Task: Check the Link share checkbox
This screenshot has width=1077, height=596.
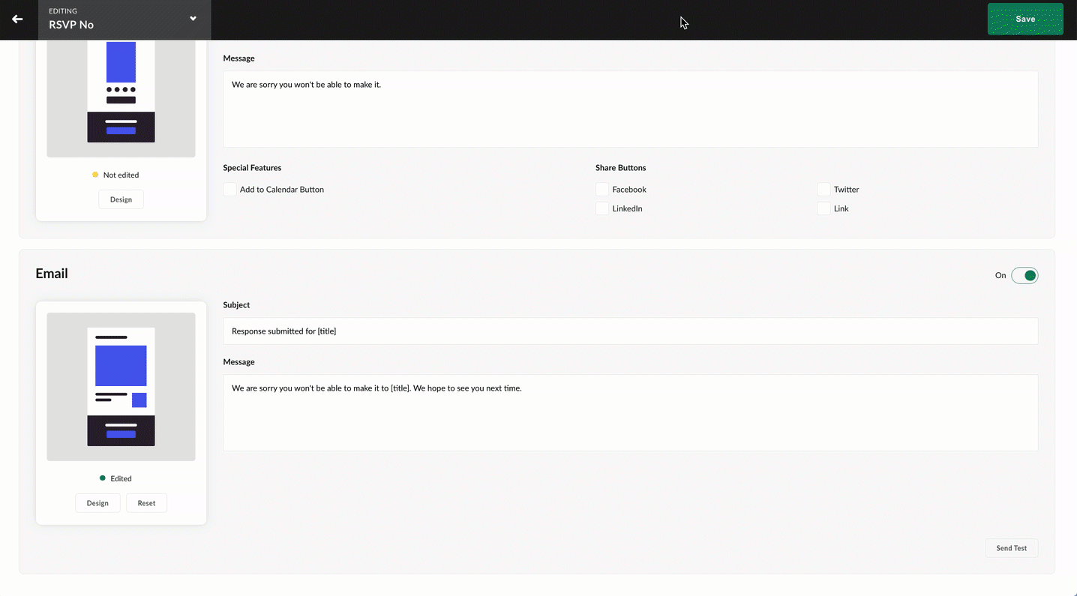Action: click(x=824, y=208)
